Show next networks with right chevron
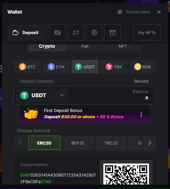Screen dimensions: 170x189 [x=150, y=143]
